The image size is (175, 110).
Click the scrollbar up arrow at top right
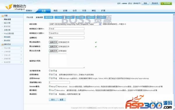click(x=174, y=15)
